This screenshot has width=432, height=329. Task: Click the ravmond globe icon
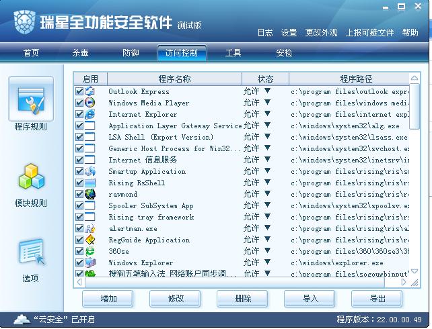tap(89, 194)
